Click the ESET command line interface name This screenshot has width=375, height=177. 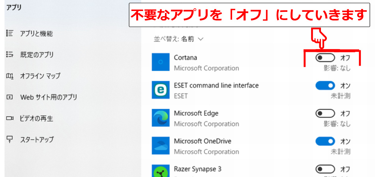pyautogui.click(x=216, y=85)
